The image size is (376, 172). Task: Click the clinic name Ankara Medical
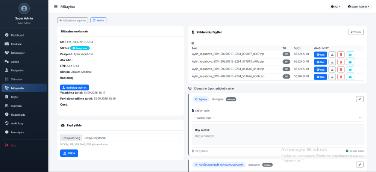[81, 72]
